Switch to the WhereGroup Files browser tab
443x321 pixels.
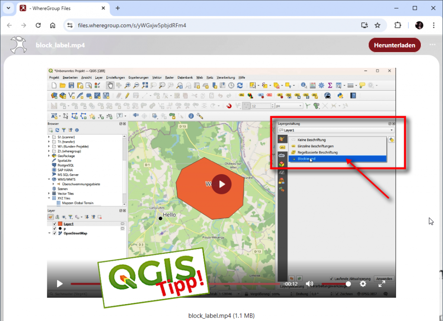(62, 9)
